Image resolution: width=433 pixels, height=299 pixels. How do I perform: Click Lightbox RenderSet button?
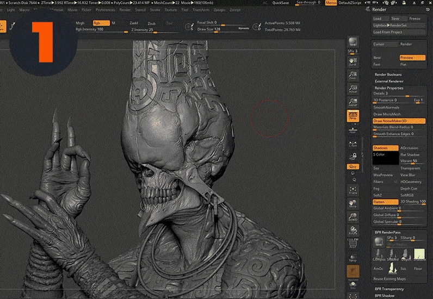[x=399, y=26]
